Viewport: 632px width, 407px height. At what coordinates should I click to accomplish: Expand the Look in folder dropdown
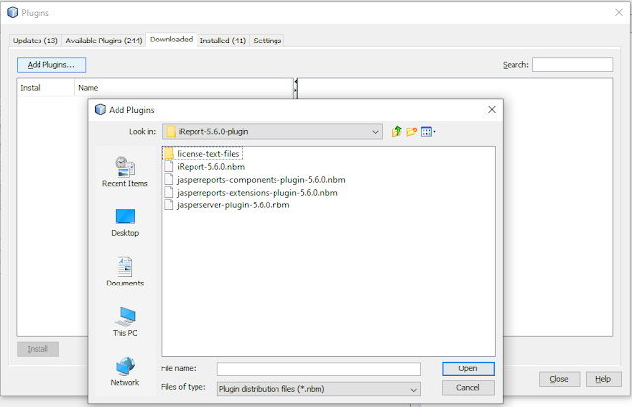coord(273,132)
